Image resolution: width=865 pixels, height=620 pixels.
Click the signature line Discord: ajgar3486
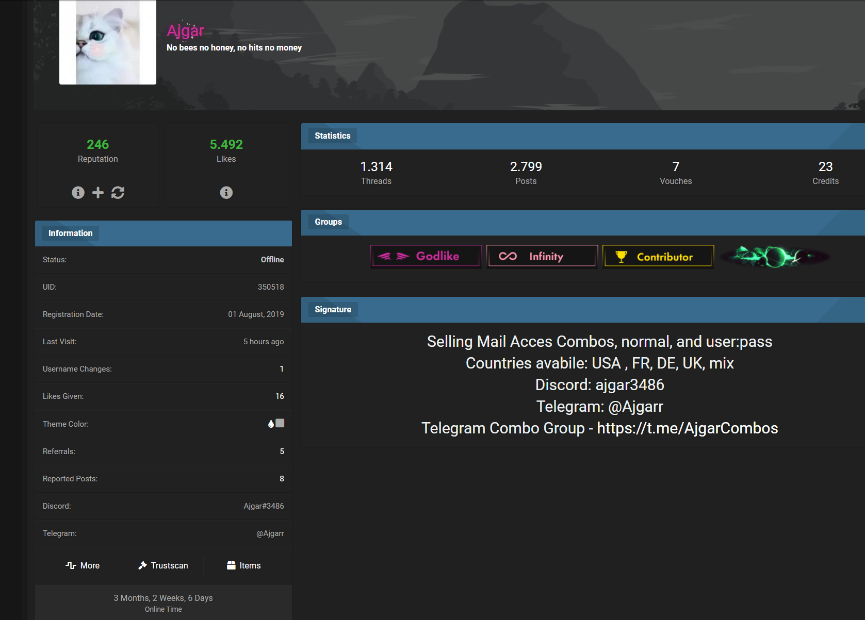coord(600,385)
